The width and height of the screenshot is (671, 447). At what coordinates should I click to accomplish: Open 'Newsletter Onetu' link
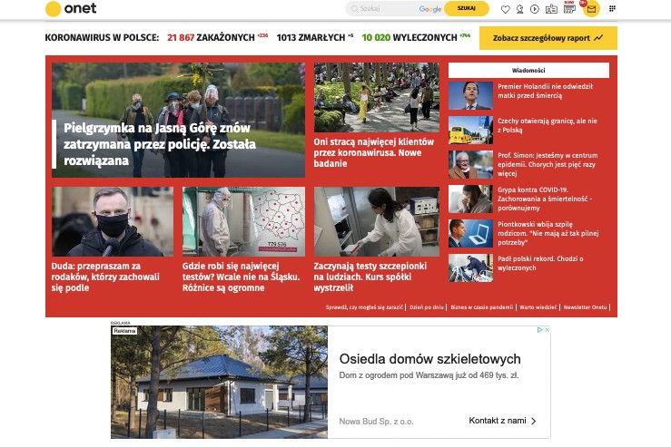pyautogui.click(x=585, y=307)
